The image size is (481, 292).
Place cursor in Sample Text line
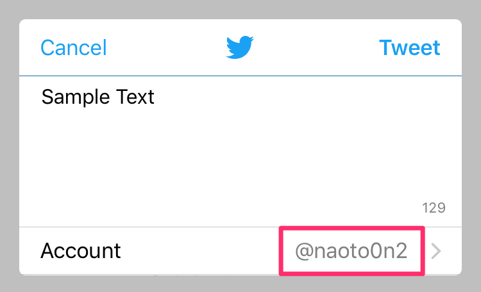pyautogui.click(x=98, y=97)
